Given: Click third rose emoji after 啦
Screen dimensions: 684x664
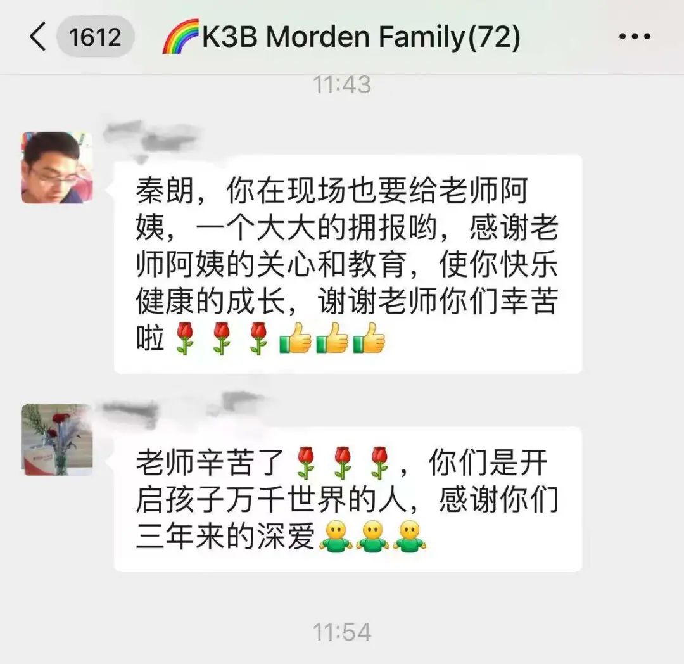Looking at the screenshot, I should (258, 338).
